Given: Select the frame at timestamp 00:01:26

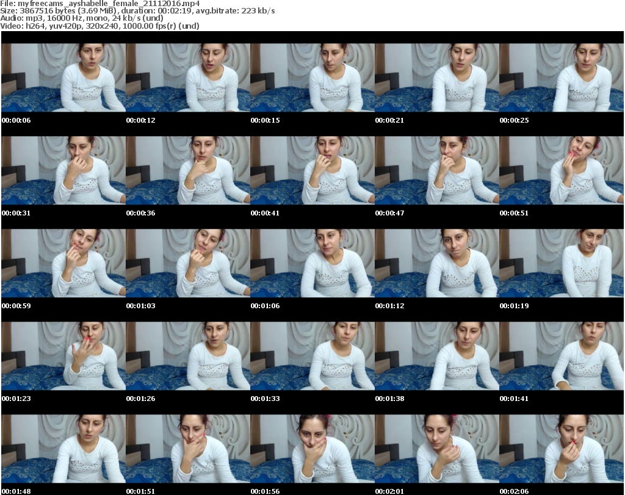Looking at the screenshot, I should [188, 356].
